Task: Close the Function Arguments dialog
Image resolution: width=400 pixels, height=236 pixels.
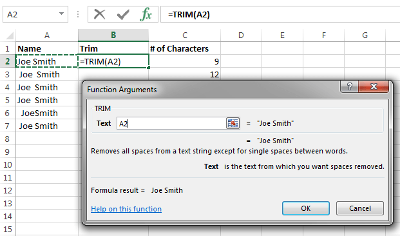Action: coord(374,86)
